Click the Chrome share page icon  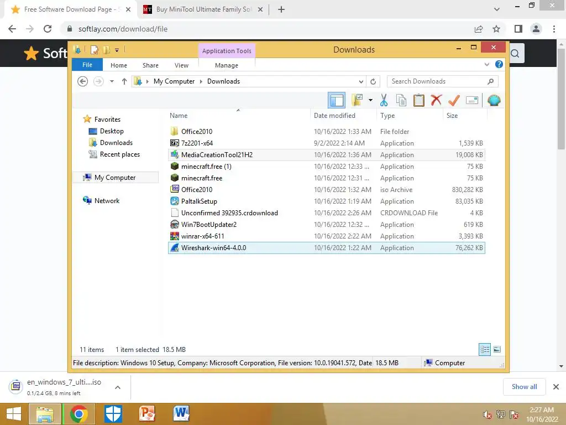479,29
